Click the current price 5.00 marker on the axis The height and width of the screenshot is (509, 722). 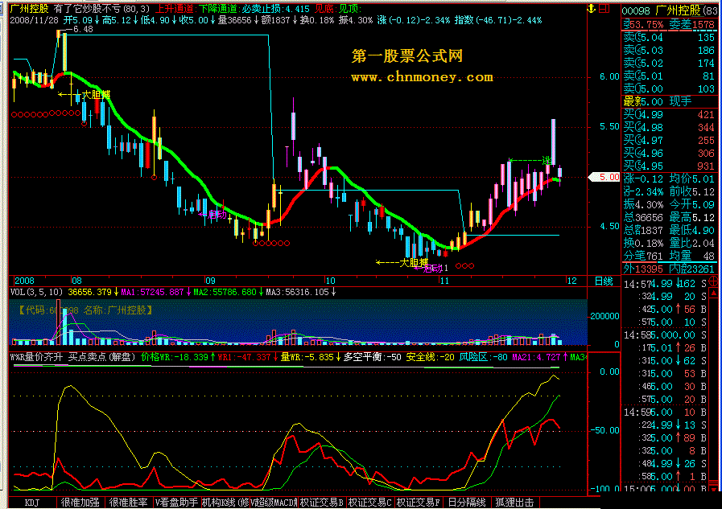(x=604, y=177)
